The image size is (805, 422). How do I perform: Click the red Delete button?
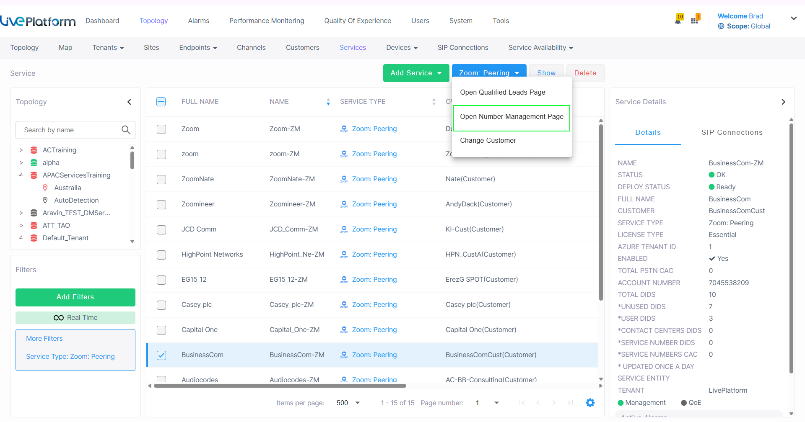coord(585,73)
